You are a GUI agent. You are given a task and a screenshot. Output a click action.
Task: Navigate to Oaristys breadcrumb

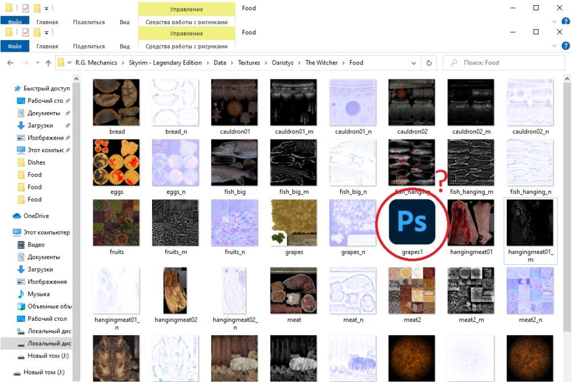[283, 63]
